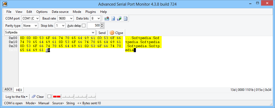Click the highlighted 0D byte in hex view

pos(48,50)
